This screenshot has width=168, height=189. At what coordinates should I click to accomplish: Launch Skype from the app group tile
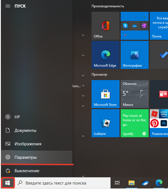point(125,26)
